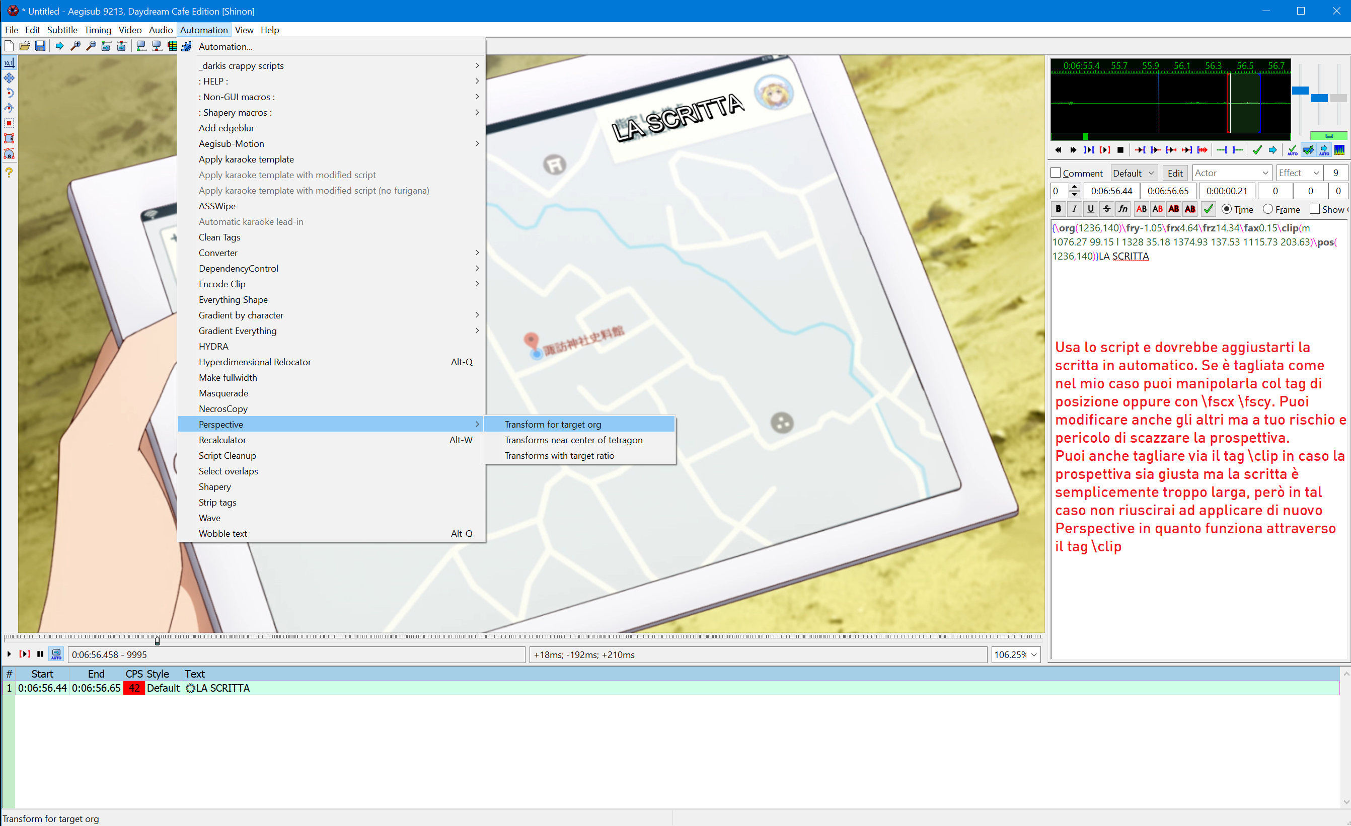This screenshot has height=826, width=1351.
Task: Click the stop audio playback button
Action: point(1120,149)
